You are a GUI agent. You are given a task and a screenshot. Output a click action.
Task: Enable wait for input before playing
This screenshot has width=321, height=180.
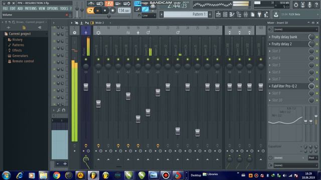point(100,3)
